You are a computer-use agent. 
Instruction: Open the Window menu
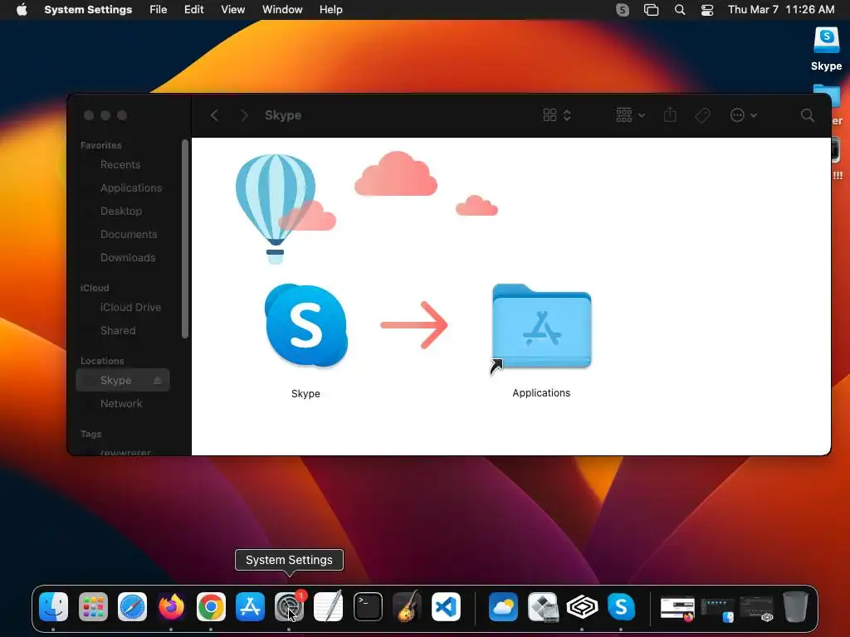[282, 10]
